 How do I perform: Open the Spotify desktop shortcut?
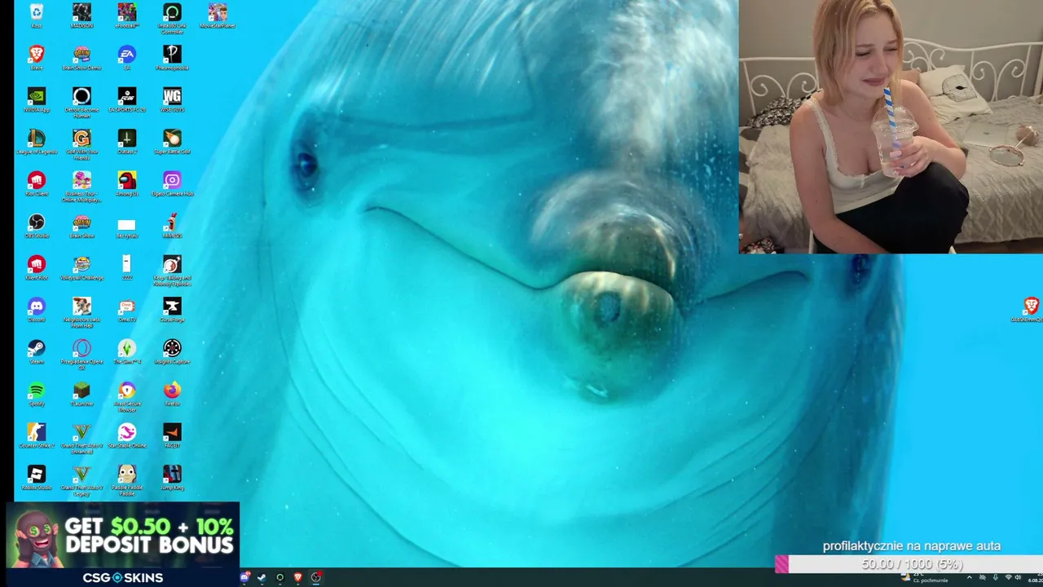36,394
